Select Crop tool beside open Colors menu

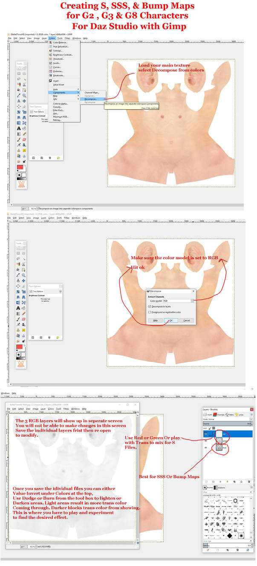tap(24, 106)
